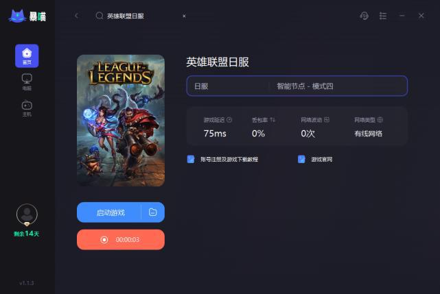Click the customer service headset icon

click(x=364, y=16)
